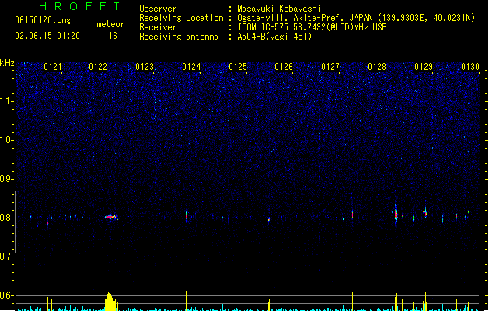Click the receiver text ICOM IC-575
489x311 pixels.
[264, 27]
